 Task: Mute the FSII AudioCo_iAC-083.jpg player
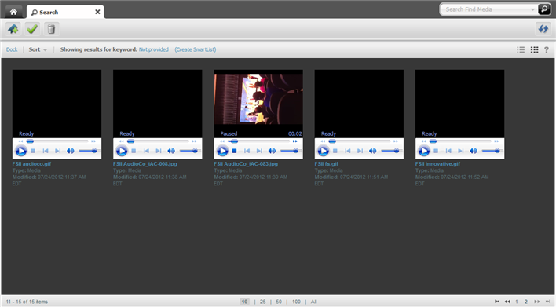pyautogui.click(x=272, y=151)
